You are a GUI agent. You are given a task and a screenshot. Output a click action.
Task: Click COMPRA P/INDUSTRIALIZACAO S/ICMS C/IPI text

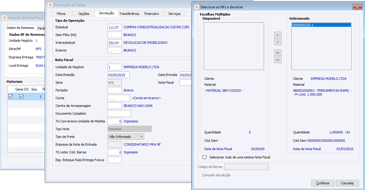156,27
